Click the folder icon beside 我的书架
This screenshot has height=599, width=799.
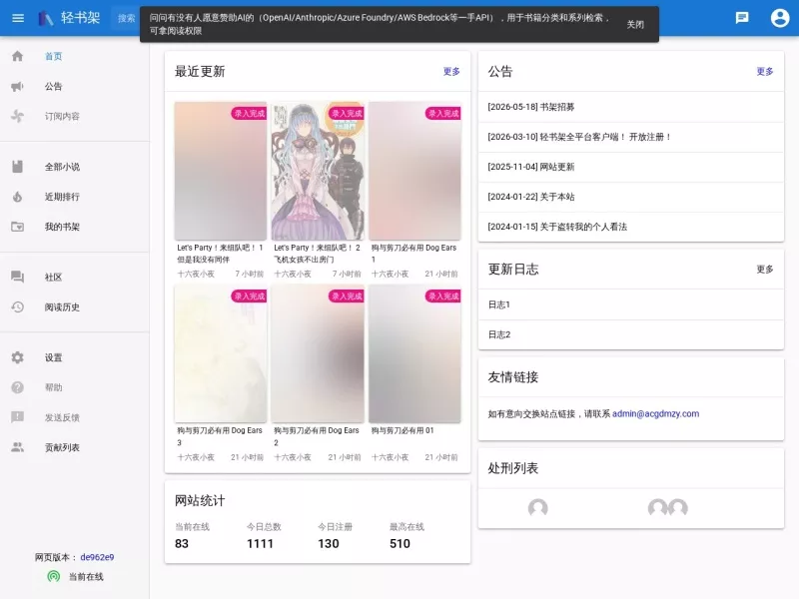pyautogui.click(x=17, y=227)
